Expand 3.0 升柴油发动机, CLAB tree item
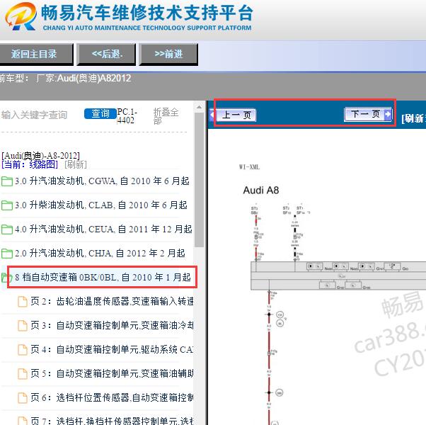Image resolution: width=426 pixels, height=425 pixels. (x=100, y=205)
